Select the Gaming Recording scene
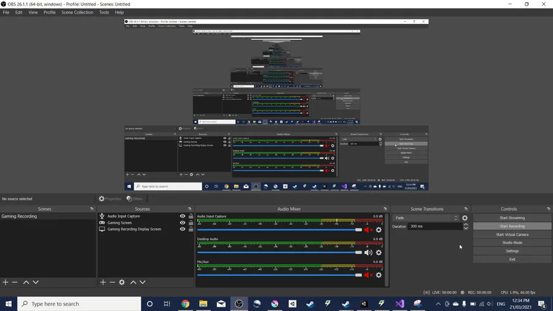The width and height of the screenshot is (553, 311). [47, 216]
